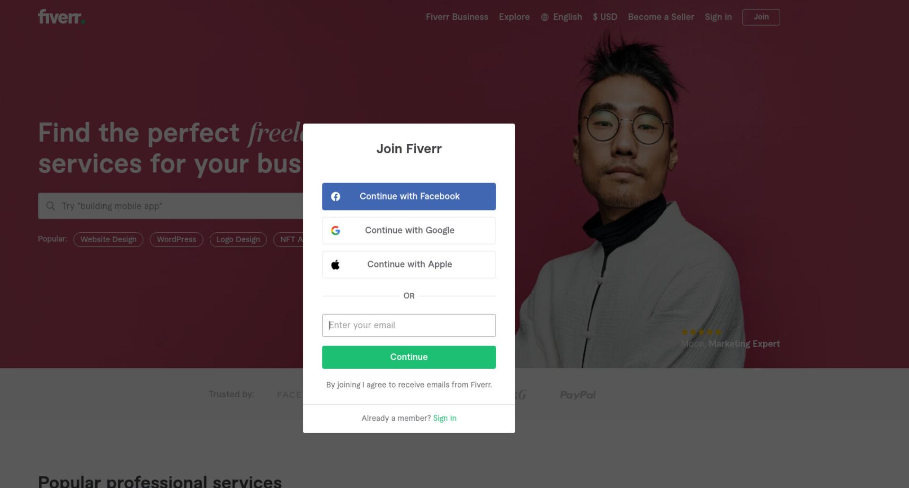The image size is (909, 488).
Task: Click the green Continue button
Action: click(x=409, y=357)
